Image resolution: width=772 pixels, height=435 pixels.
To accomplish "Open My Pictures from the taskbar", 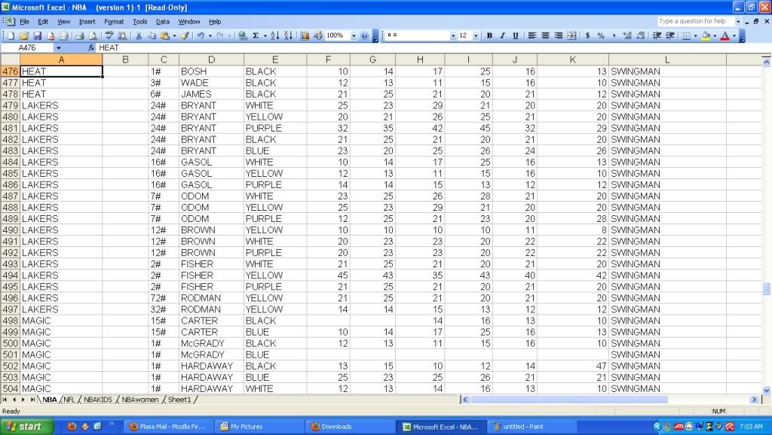I will pyautogui.click(x=259, y=427).
